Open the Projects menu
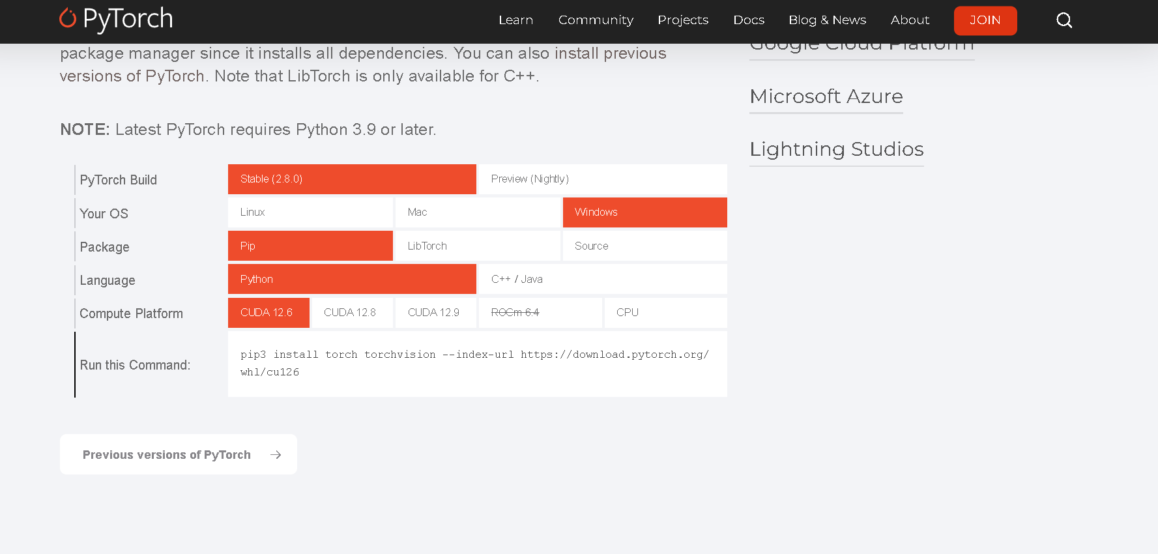The height and width of the screenshot is (554, 1158). pyautogui.click(x=683, y=20)
